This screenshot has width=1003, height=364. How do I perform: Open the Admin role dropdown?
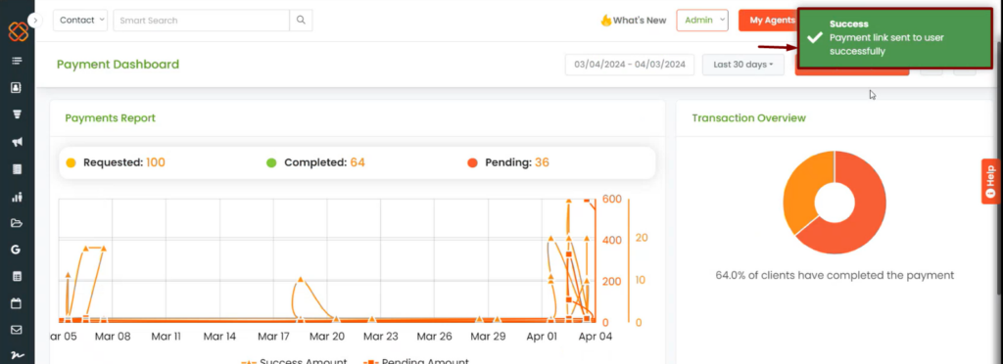point(702,21)
